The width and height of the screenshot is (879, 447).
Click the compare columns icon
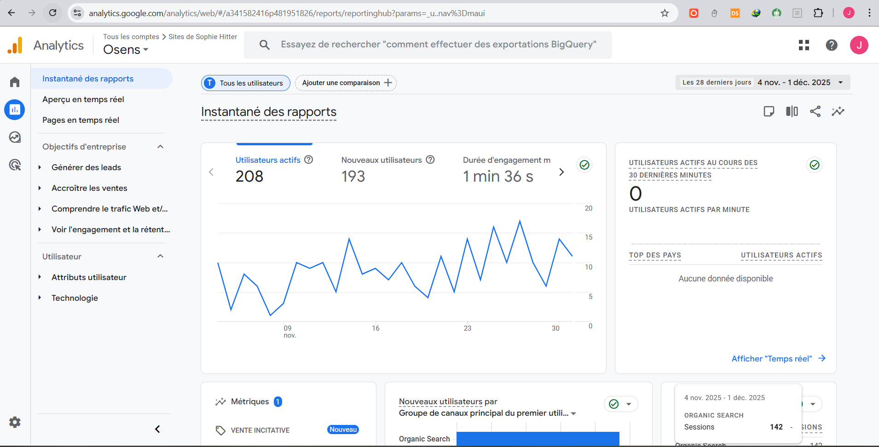coord(792,111)
